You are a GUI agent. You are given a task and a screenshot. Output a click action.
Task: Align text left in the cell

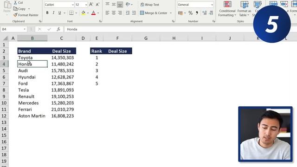tap(107, 13)
